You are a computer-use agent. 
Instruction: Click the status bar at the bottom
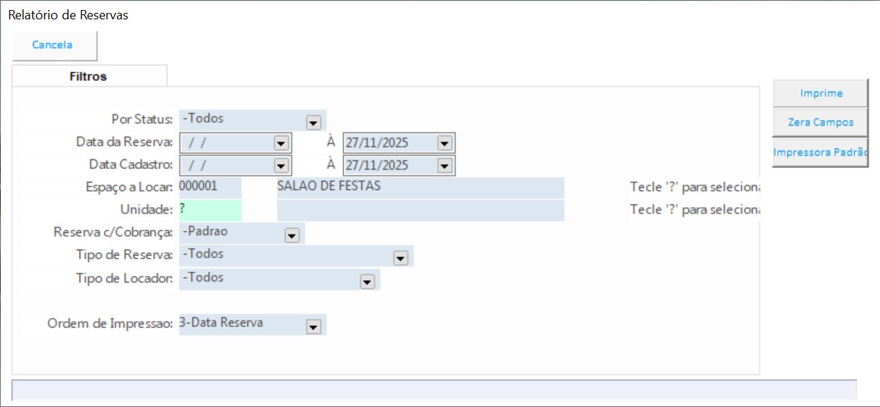(x=434, y=390)
